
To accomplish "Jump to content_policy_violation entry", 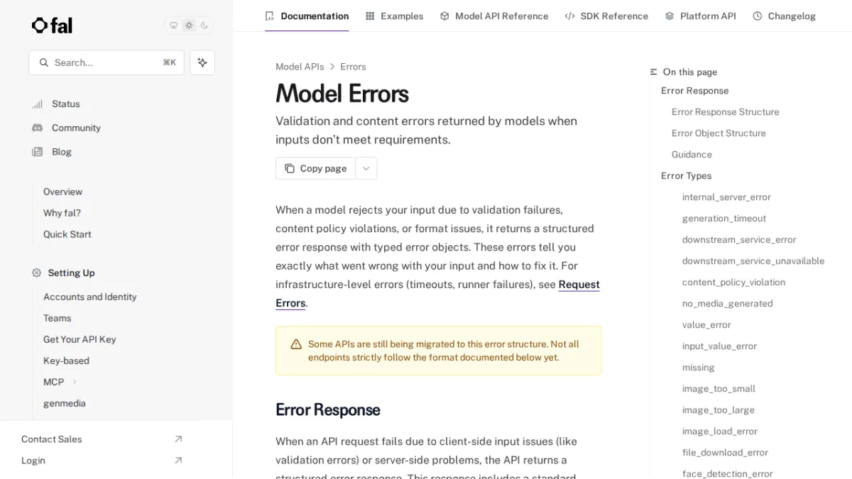I will point(733,282).
